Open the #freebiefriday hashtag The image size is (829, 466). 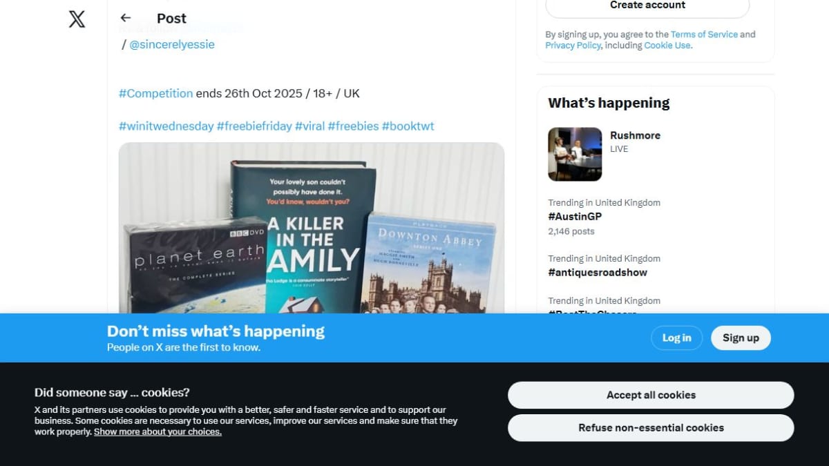click(x=254, y=126)
